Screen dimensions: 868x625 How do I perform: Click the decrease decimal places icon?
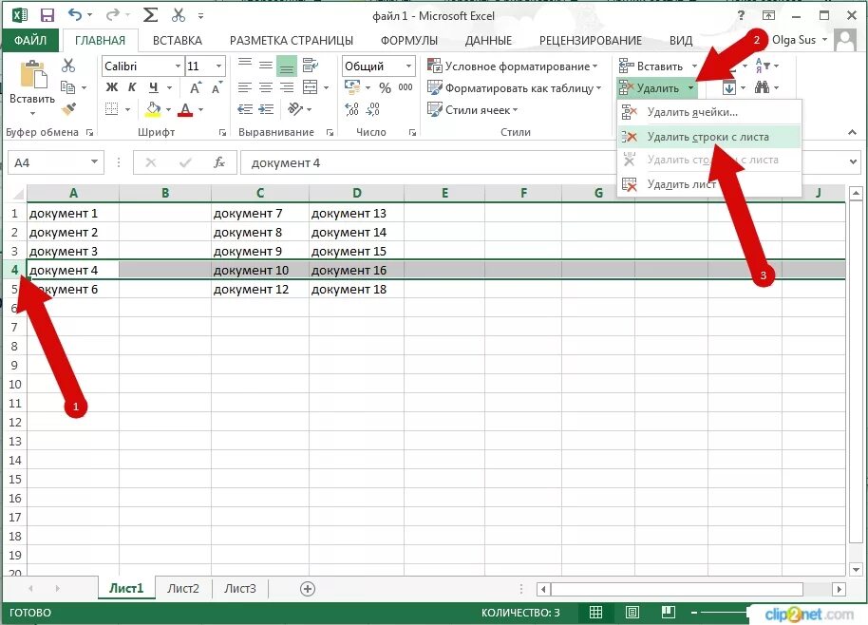point(372,109)
